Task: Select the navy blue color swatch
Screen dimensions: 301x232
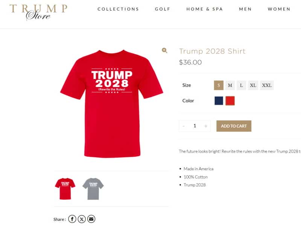Action: click(x=219, y=101)
